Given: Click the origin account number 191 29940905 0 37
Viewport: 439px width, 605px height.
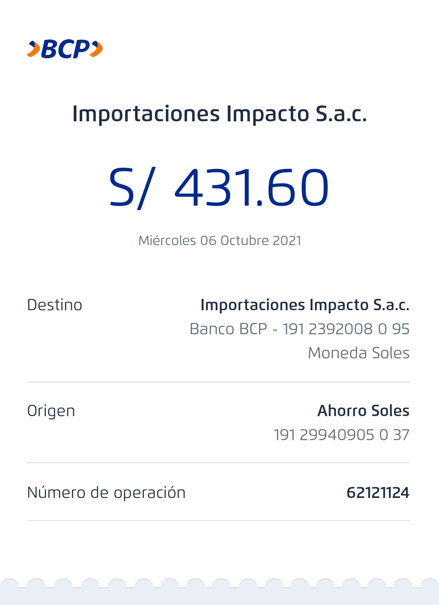Looking at the screenshot, I should tap(341, 435).
